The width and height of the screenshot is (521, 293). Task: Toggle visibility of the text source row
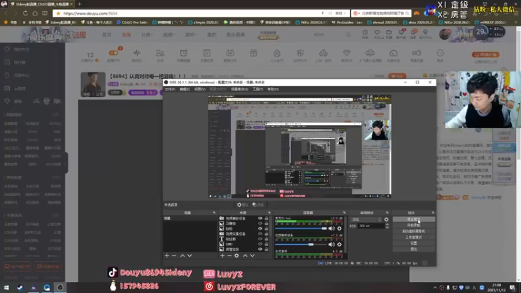coord(260,239)
